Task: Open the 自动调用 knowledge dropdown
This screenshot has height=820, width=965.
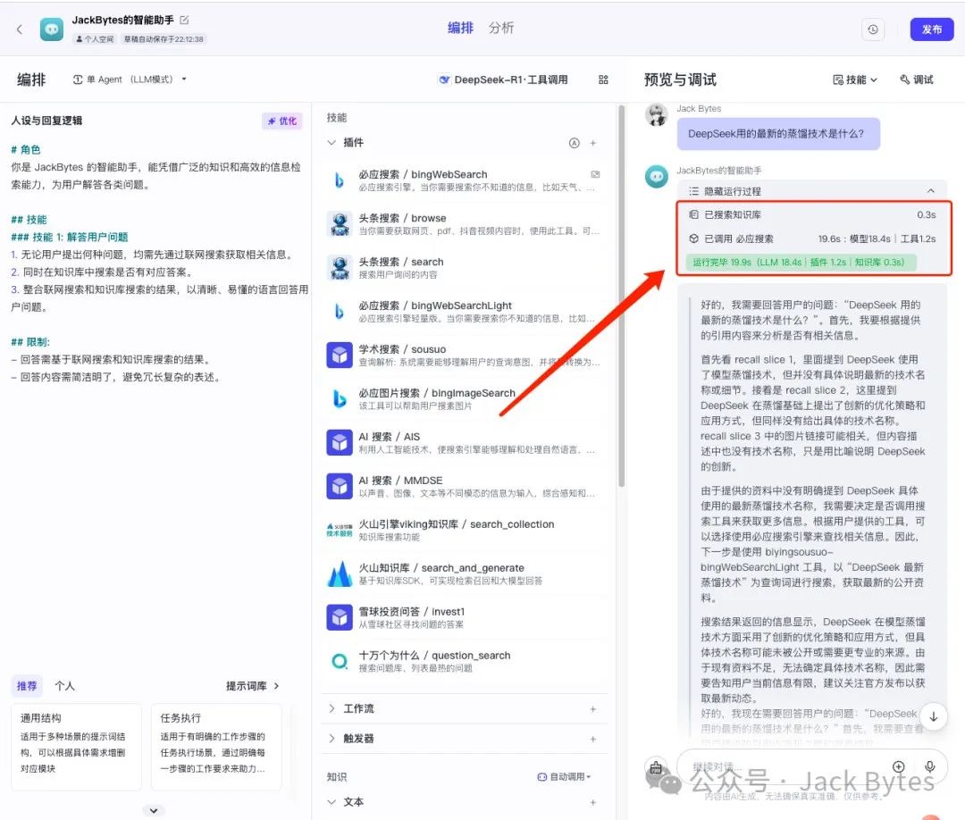Action: [565, 777]
